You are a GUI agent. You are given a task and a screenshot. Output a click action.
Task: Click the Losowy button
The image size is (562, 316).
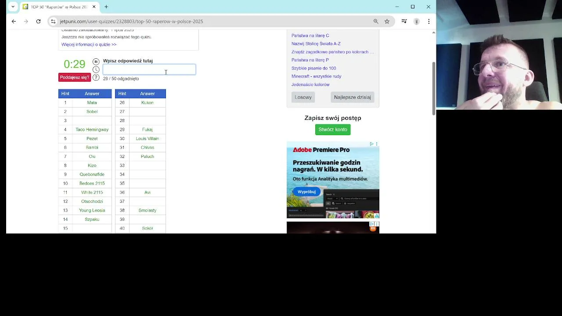coord(303,97)
